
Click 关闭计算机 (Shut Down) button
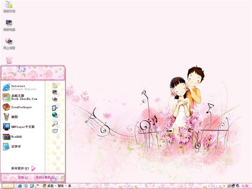coord(45,178)
